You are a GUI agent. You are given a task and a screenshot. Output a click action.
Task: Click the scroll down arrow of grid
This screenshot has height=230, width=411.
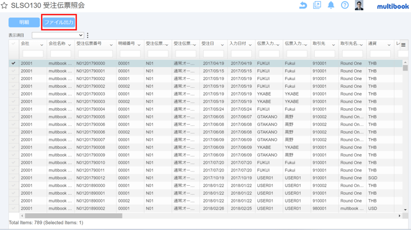tap(405, 210)
